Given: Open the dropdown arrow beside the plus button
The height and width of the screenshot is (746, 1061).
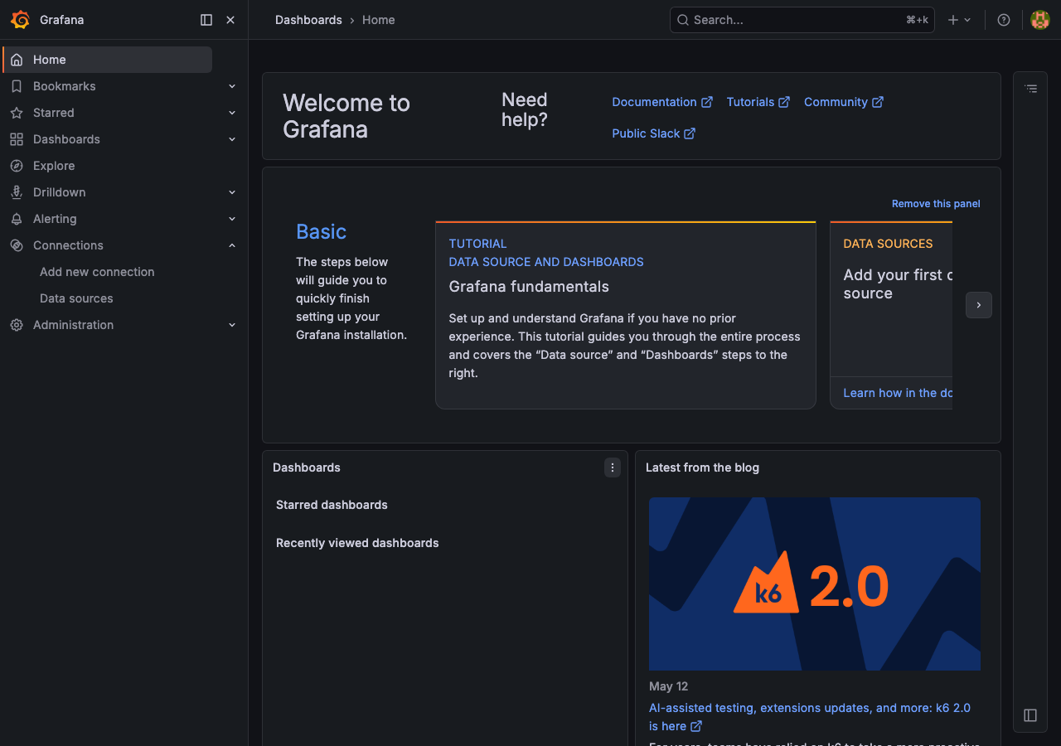Looking at the screenshot, I should click(x=967, y=20).
